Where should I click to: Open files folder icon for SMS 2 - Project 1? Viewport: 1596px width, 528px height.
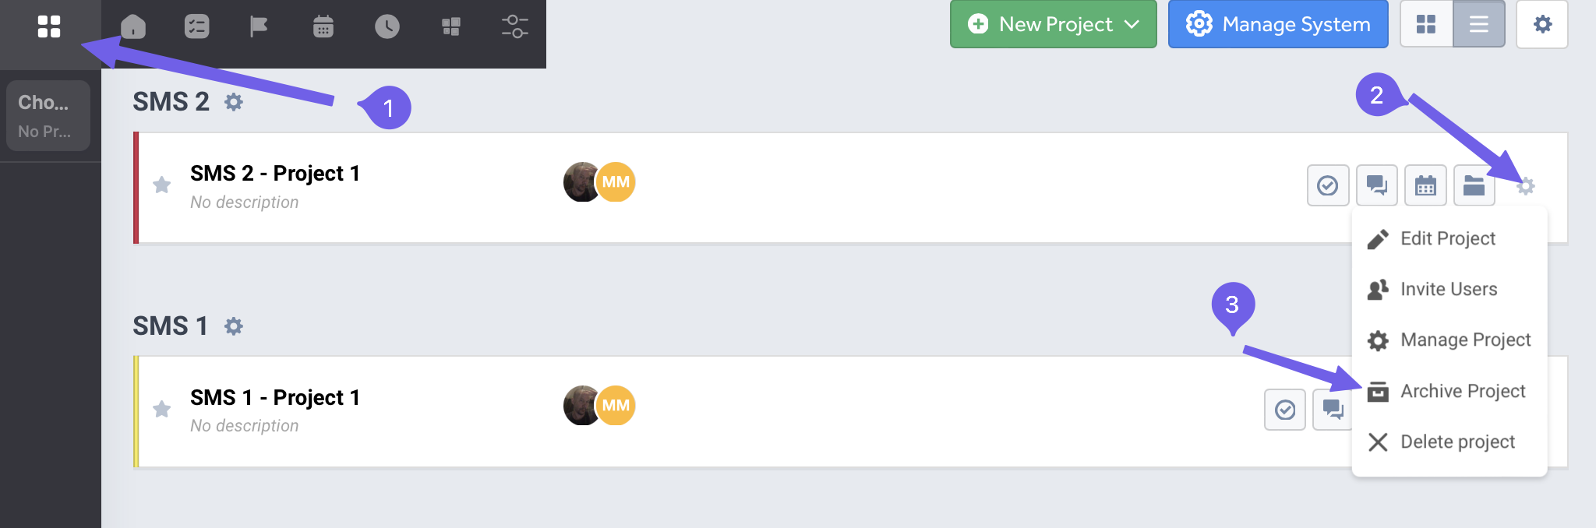(x=1473, y=185)
